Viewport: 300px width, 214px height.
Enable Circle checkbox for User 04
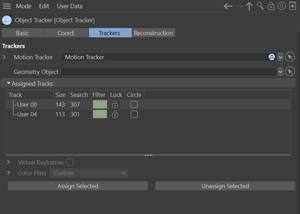pos(134,114)
